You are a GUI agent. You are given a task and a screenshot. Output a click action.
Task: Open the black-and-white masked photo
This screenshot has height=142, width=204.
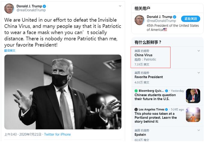(x=63, y=92)
